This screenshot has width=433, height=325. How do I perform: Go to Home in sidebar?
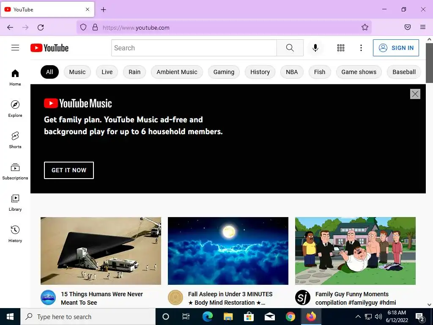(15, 78)
